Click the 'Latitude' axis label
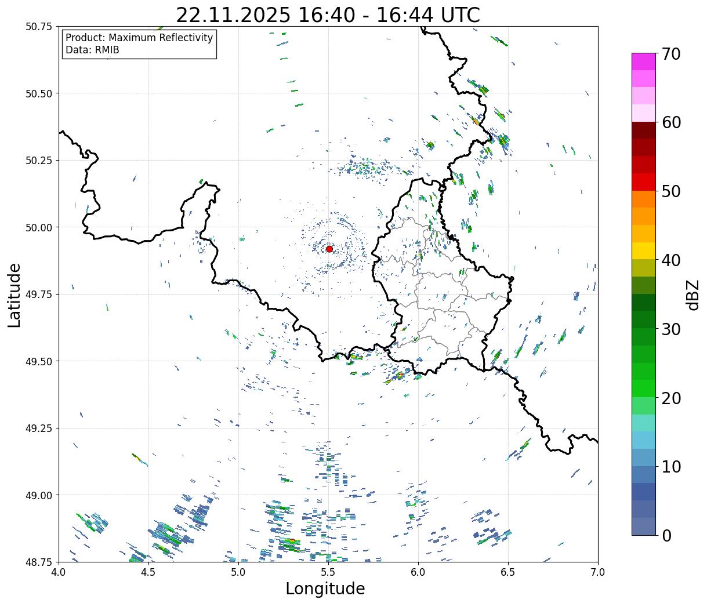Screen dimensions: 707x603 pyautogui.click(x=14, y=295)
